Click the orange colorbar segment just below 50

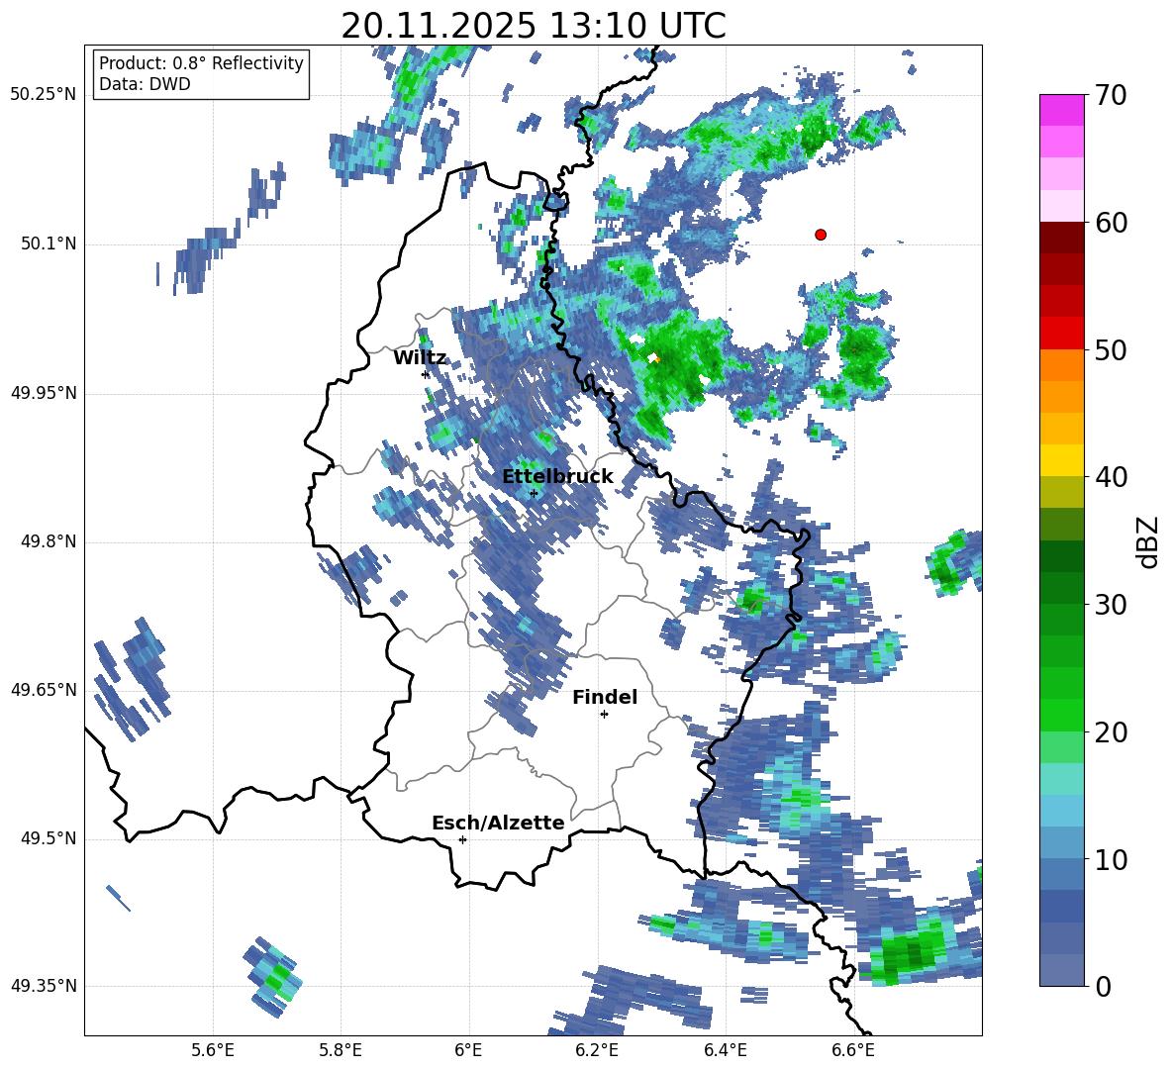1062,365
